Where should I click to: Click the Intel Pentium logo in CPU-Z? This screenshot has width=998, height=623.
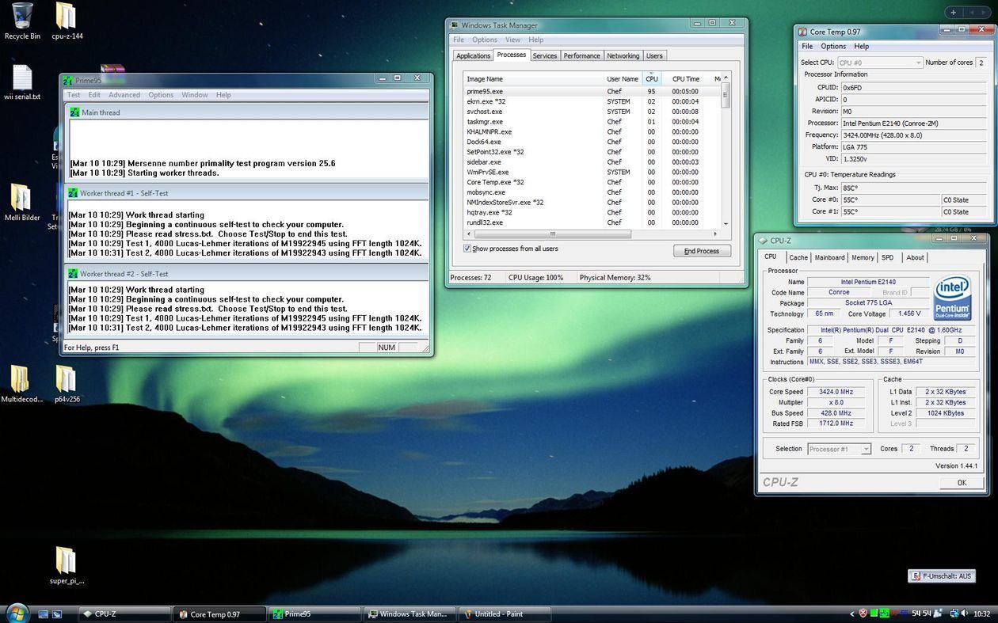coord(953,298)
